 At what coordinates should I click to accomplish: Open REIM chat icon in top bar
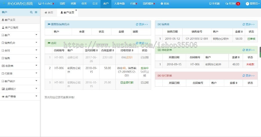point(227,3)
